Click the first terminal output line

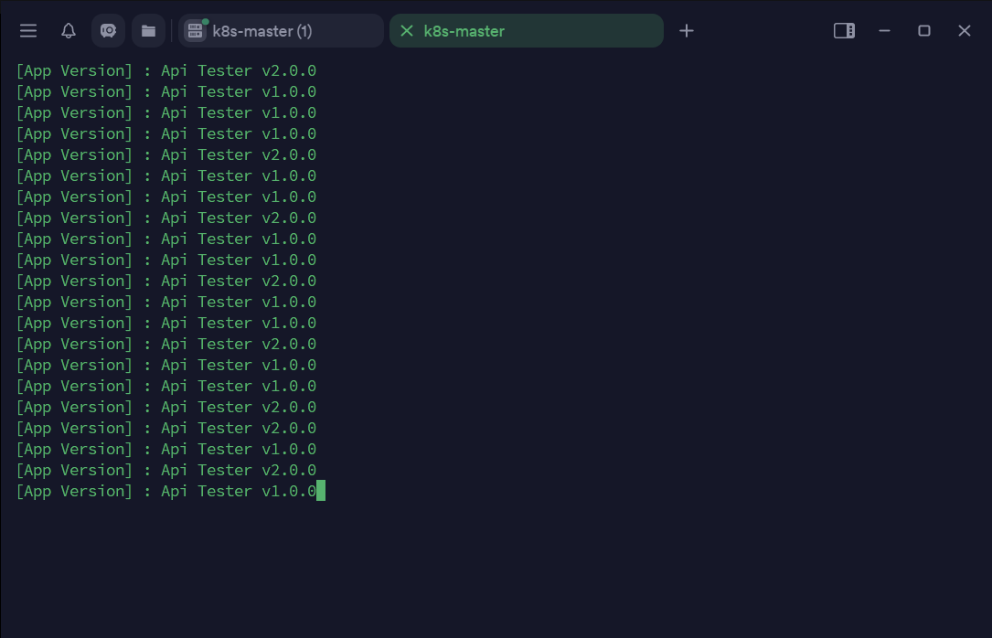(166, 71)
